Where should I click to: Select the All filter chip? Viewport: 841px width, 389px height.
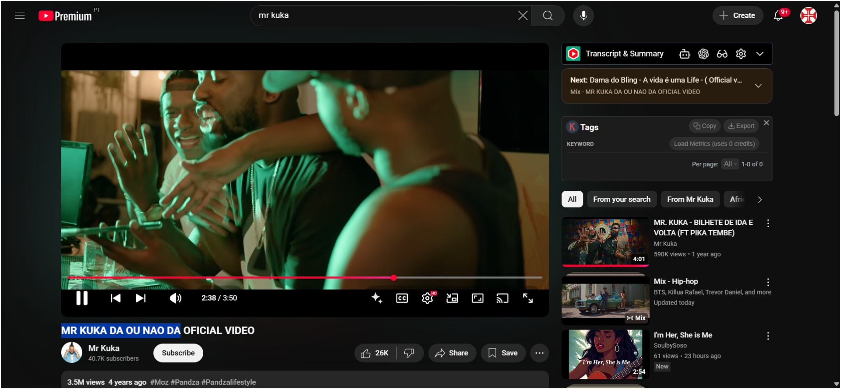(572, 200)
